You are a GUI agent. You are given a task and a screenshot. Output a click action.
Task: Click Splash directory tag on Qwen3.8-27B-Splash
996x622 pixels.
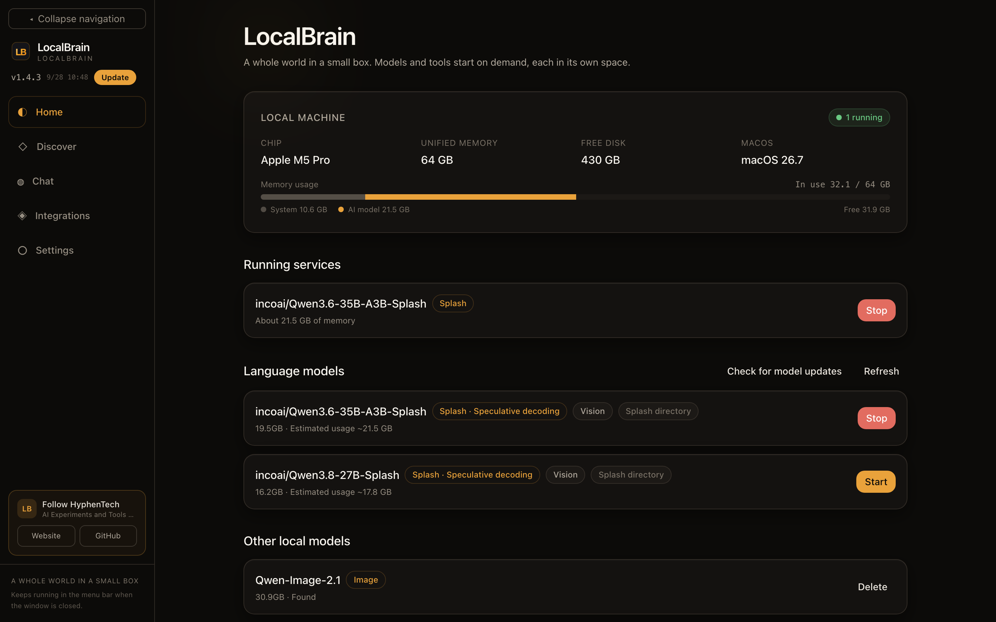(631, 475)
